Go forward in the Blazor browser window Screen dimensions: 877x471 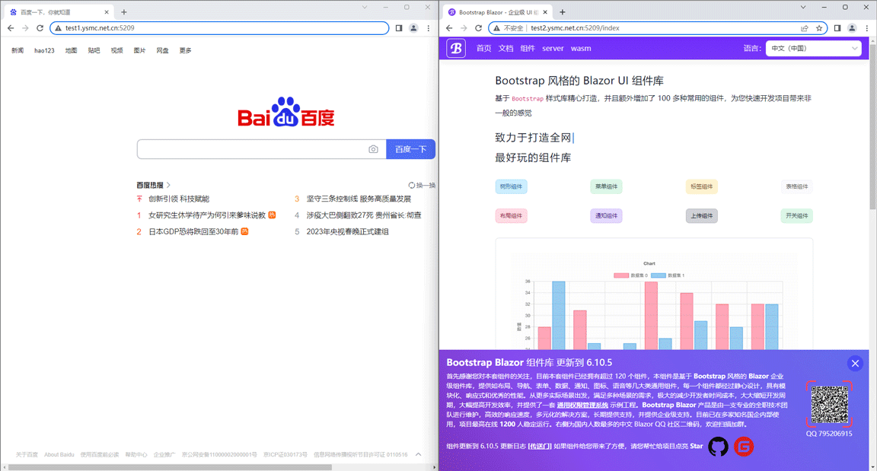coord(464,28)
